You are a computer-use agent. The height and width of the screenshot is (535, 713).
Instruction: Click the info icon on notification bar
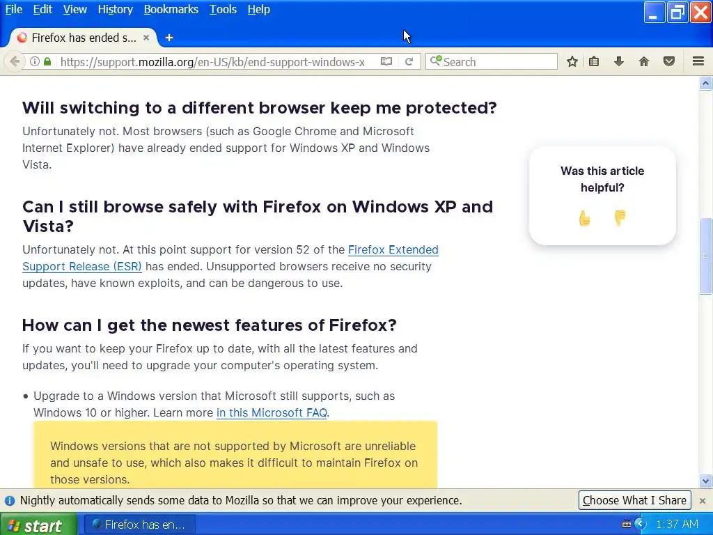[10, 501]
